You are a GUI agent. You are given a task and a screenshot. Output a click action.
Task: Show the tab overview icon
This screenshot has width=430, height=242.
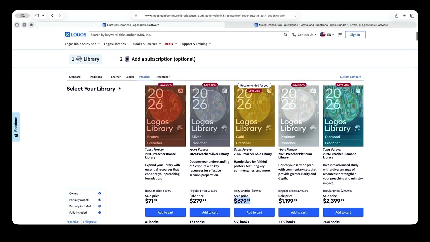point(412,16)
